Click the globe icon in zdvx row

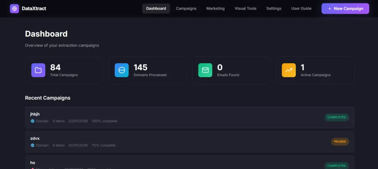pyautogui.click(x=32, y=145)
